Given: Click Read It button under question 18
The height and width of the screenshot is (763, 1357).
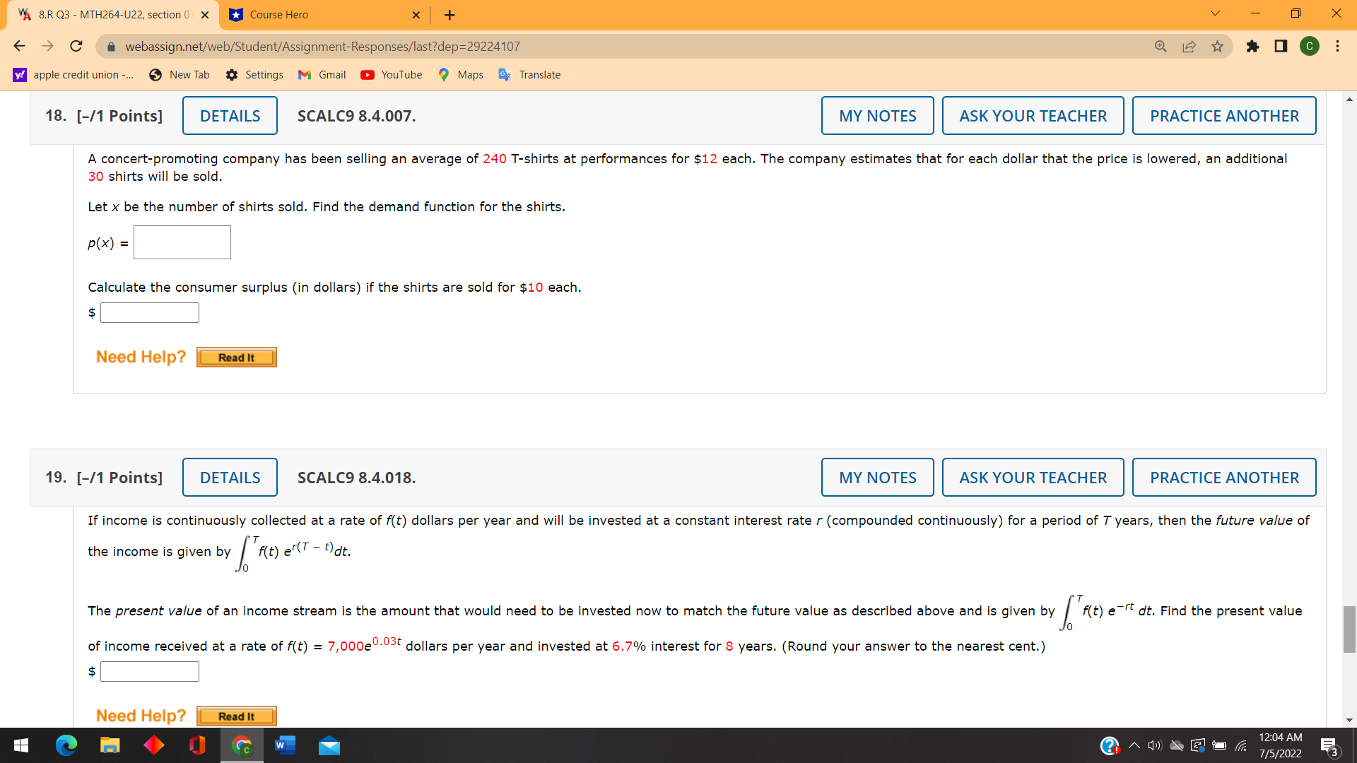Looking at the screenshot, I should [x=236, y=357].
